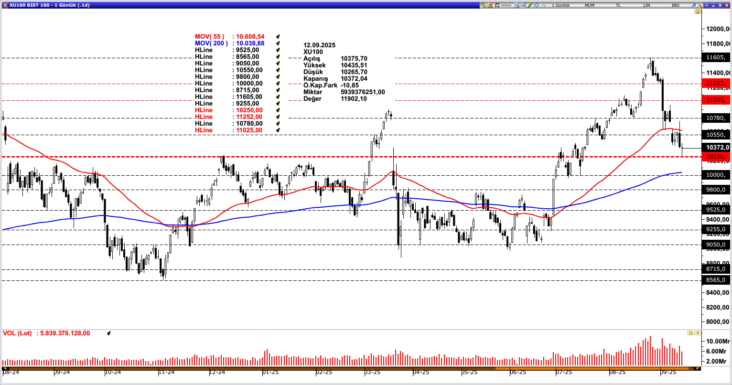
Task: Click the blue diagonal arrow detach icon
Action: [x=693, y=5]
